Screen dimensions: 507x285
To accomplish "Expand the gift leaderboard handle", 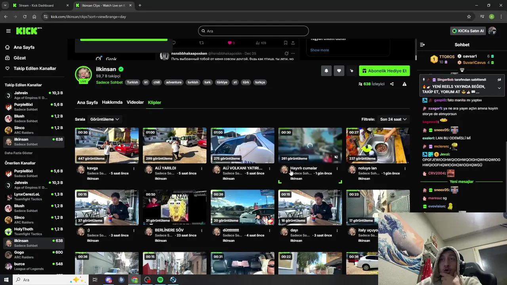I will [462, 70].
